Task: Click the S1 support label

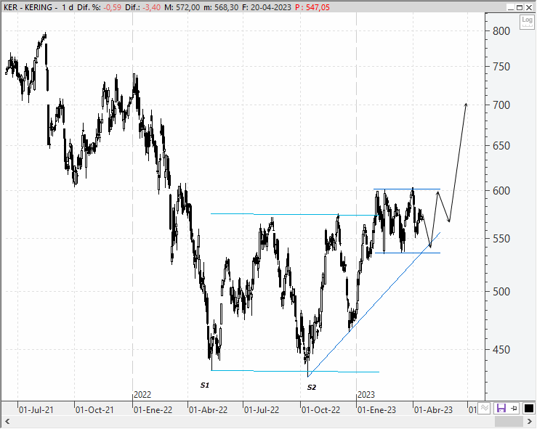Action: point(205,385)
